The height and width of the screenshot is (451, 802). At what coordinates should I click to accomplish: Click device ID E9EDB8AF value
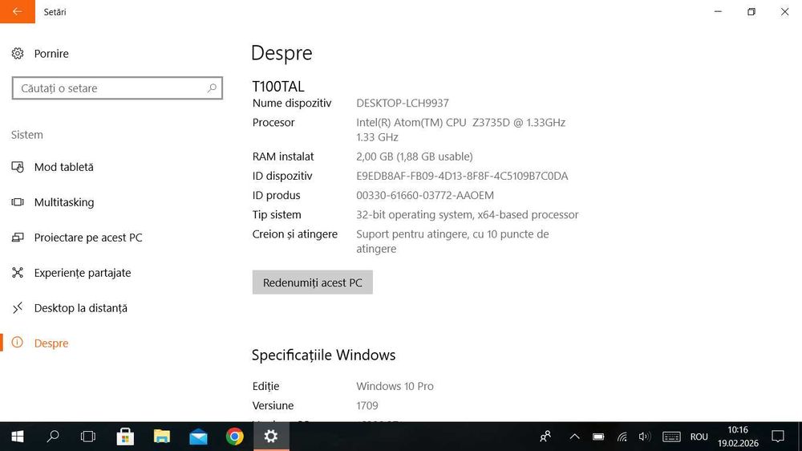(x=462, y=176)
